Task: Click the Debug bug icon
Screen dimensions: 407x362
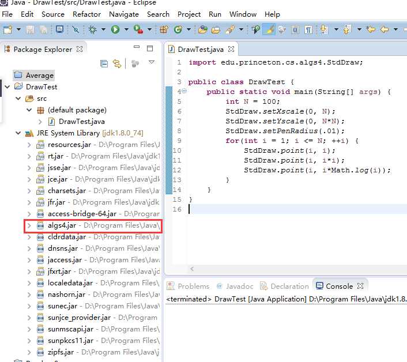Action: [93, 29]
